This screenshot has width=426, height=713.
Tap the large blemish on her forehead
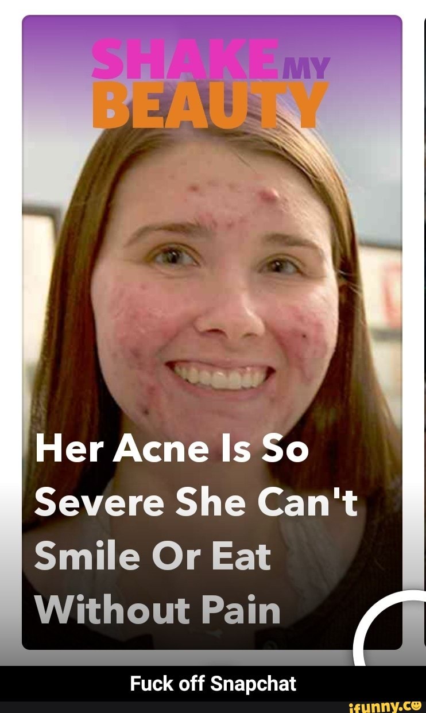point(269,195)
